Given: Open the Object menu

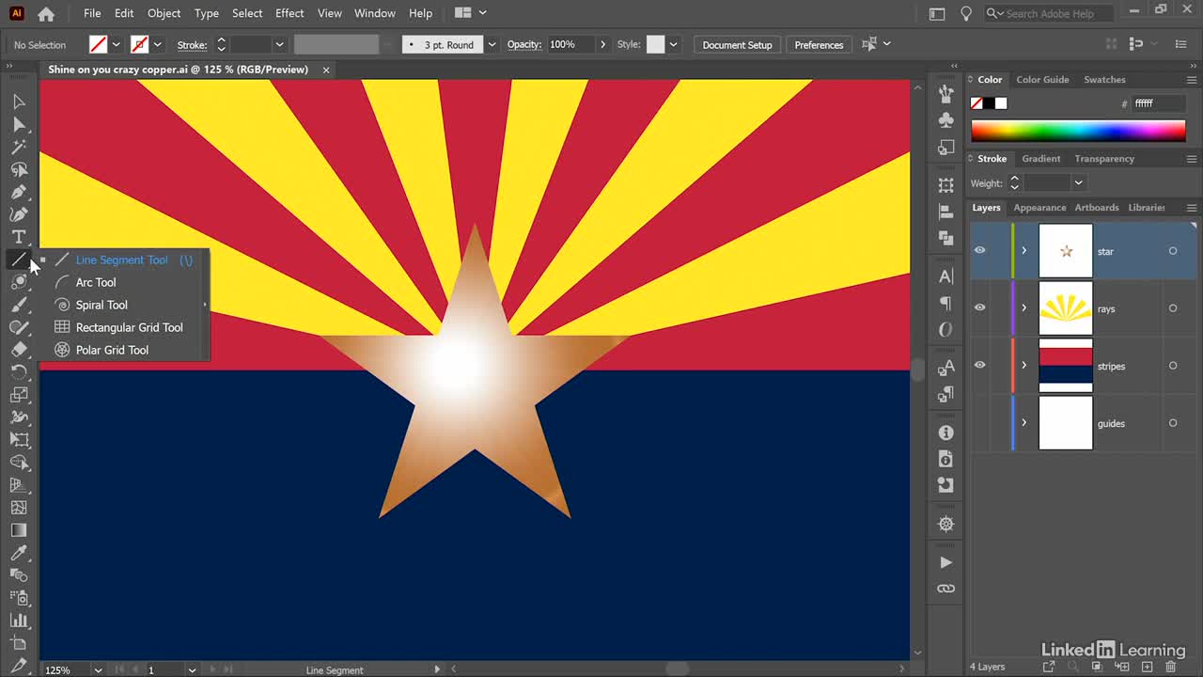Looking at the screenshot, I should pos(164,13).
